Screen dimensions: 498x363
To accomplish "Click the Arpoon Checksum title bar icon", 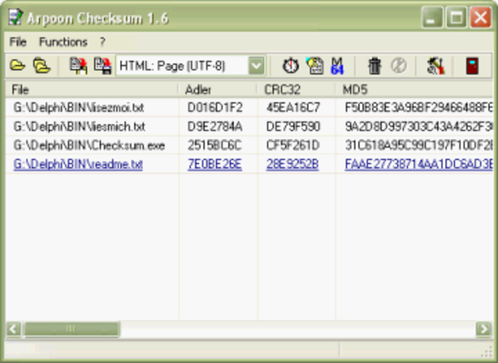I will click(15, 17).
